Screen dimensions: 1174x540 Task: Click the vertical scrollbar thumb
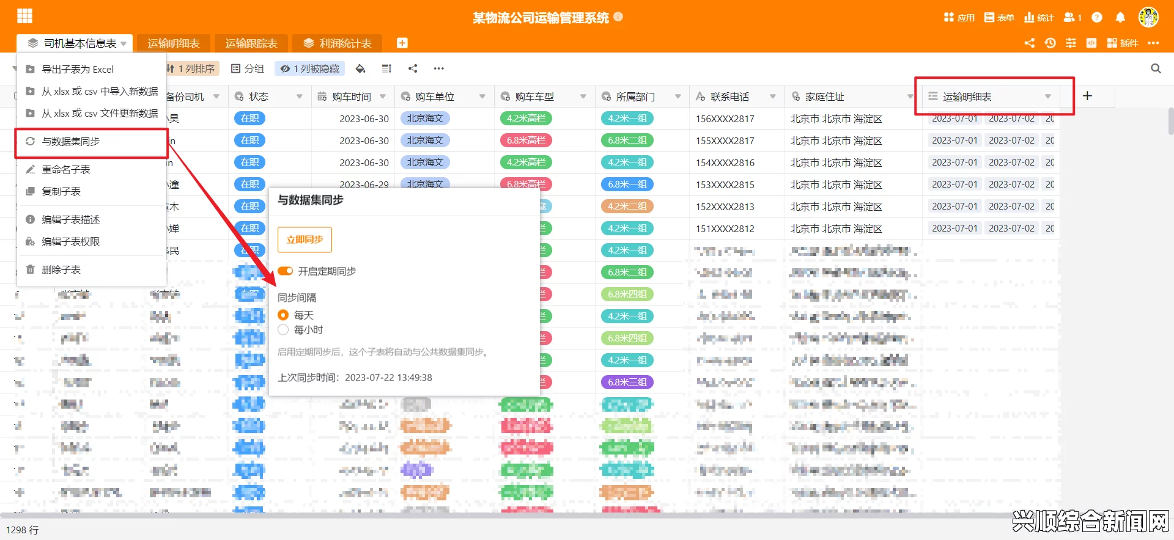1170,121
